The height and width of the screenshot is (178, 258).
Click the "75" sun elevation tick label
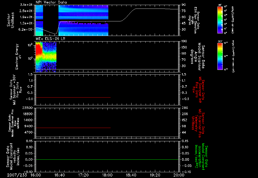pos(184,11)
